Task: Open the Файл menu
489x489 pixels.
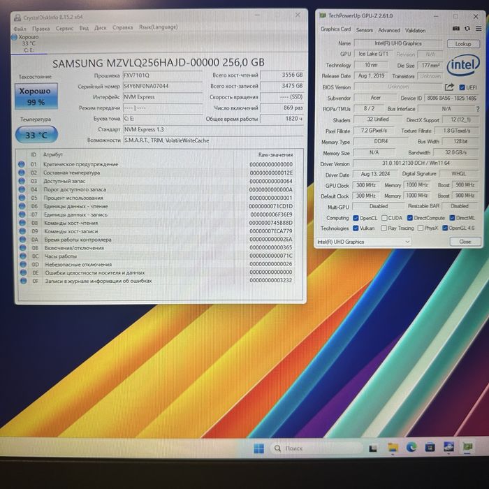Action: pyautogui.click(x=20, y=29)
